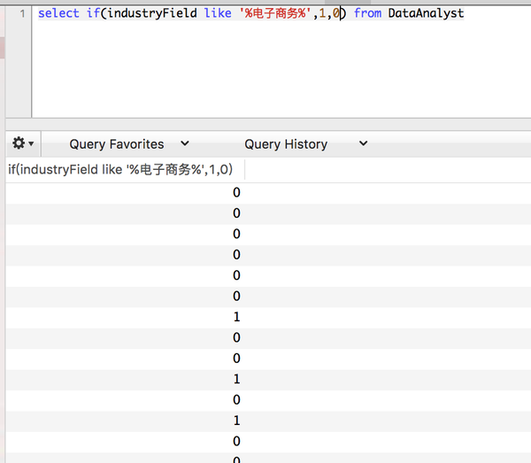Click the if(industryField like…) column header

[120, 170]
